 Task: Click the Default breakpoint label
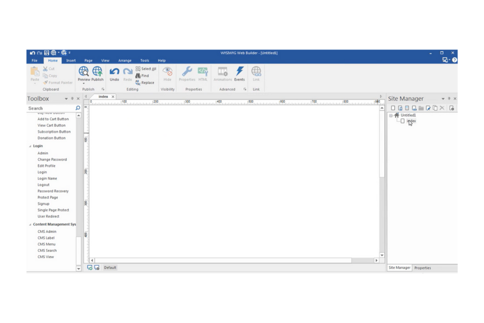[x=110, y=267]
